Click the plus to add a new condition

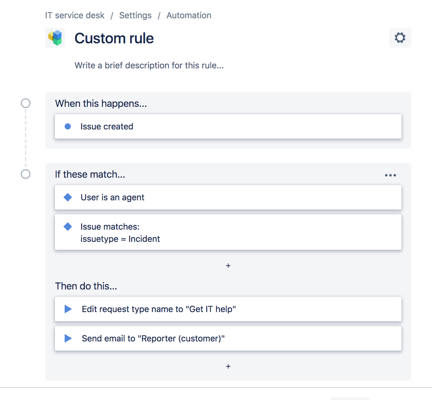228,265
